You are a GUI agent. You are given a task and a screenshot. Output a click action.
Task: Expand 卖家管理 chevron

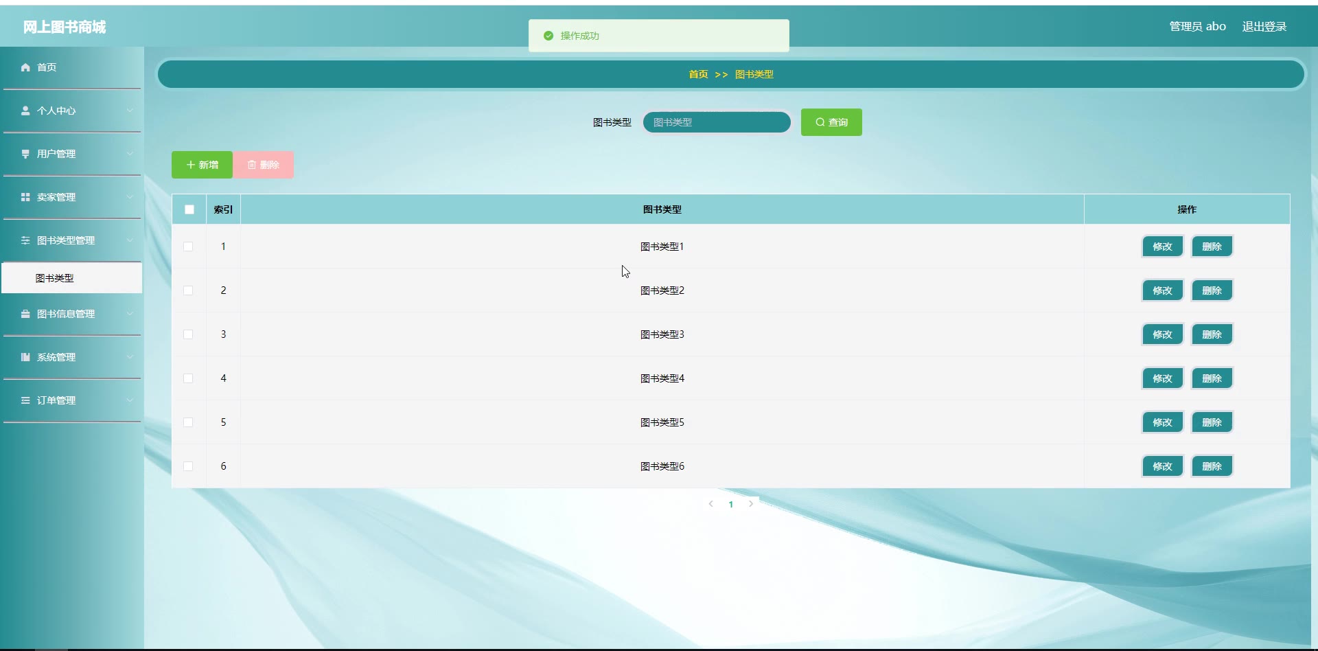tap(130, 197)
